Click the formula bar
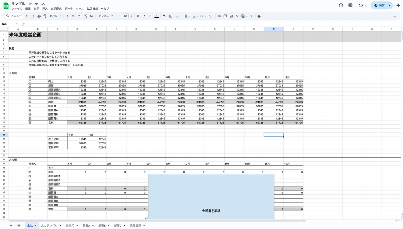The height and width of the screenshot is (229, 403). (214, 24)
